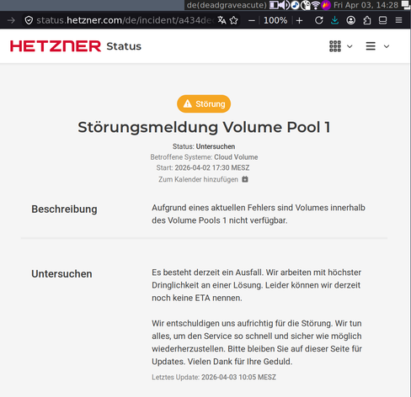Click the window switcher icon at top right
The width and height of the screenshot is (411, 397).
pos(406,4)
